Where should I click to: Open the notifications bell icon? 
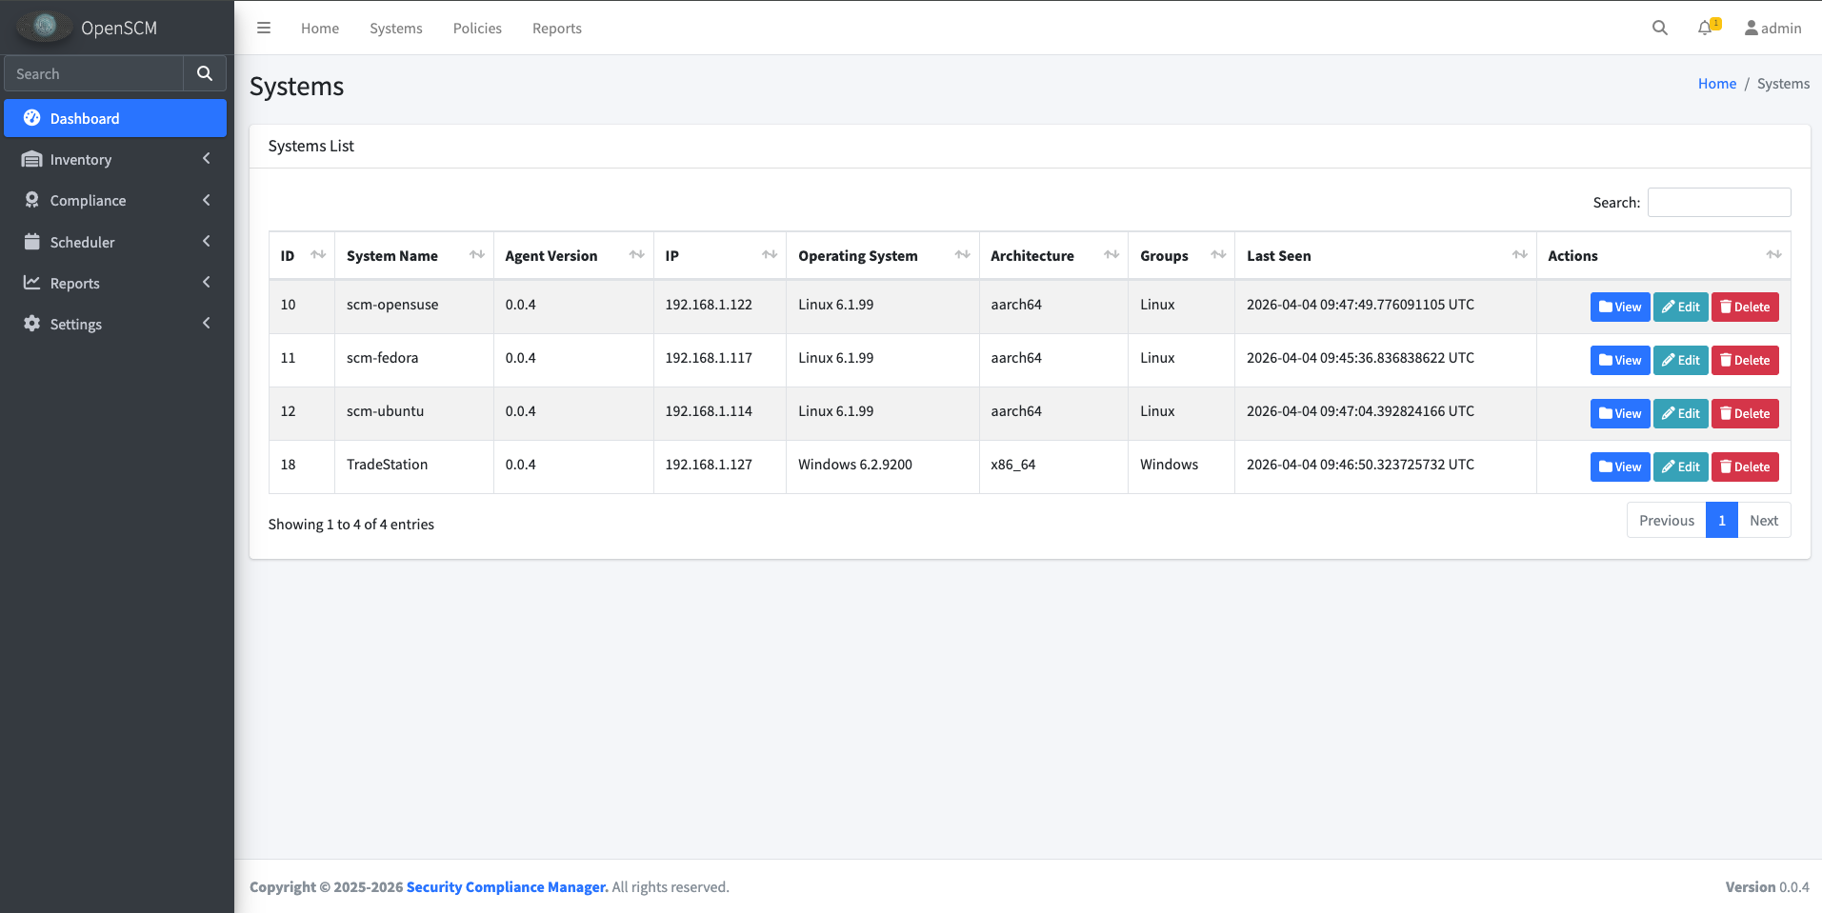pos(1706,28)
